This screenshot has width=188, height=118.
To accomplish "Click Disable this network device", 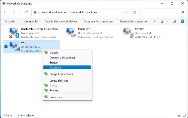I will [x=60, y=21].
